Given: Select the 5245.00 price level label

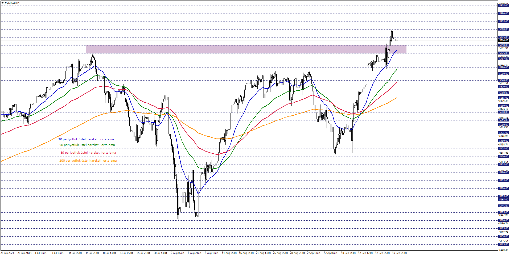Looking at the screenshot, I should point(504,206).
